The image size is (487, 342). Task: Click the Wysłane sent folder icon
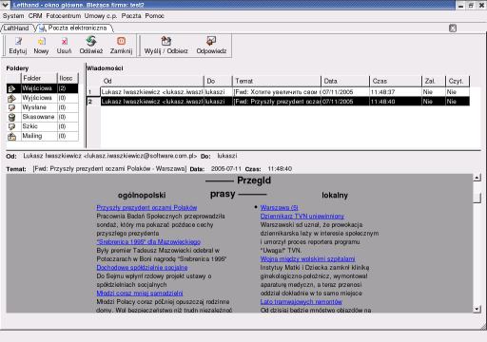(11, 107)
